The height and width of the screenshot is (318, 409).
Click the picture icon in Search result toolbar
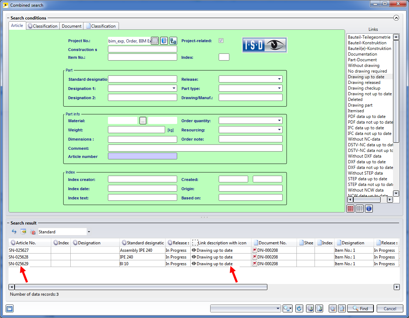[x=23, y=232]
